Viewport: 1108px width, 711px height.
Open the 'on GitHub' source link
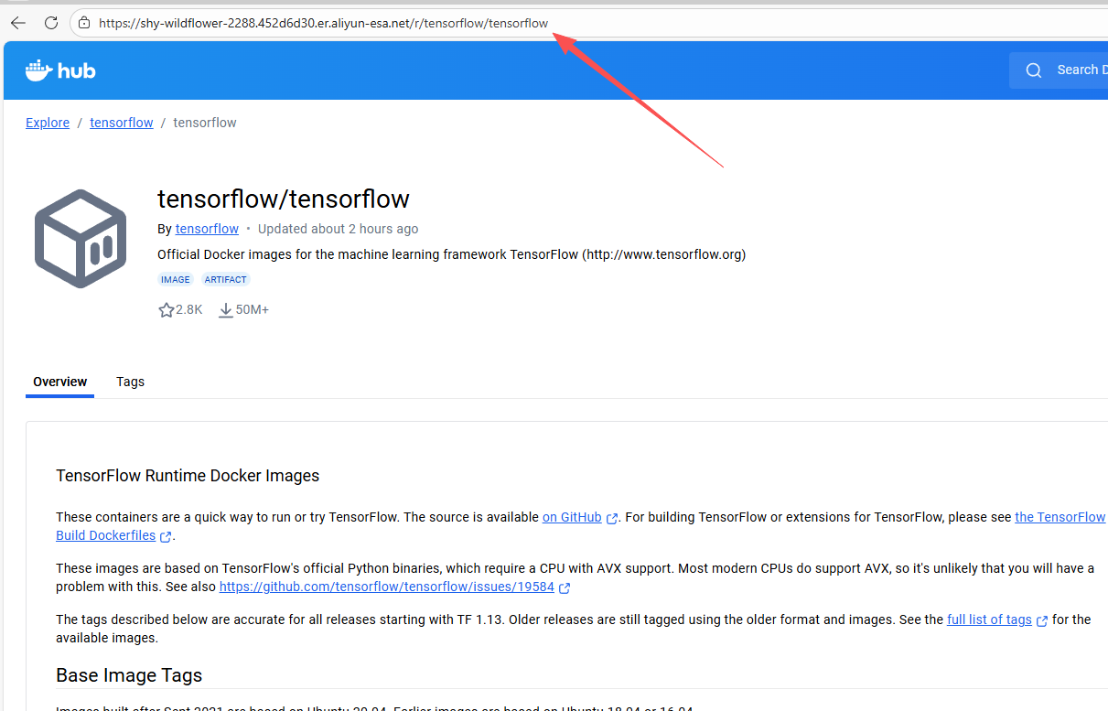pyautogui.click(x=572, y=517)
